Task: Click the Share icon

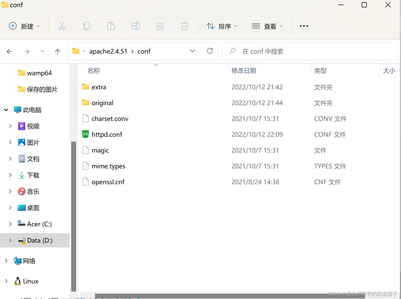Action: click(x=160, y=26)
